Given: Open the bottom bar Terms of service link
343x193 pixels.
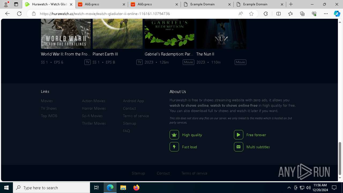Looking at the screenshot, I should [194, 173].
